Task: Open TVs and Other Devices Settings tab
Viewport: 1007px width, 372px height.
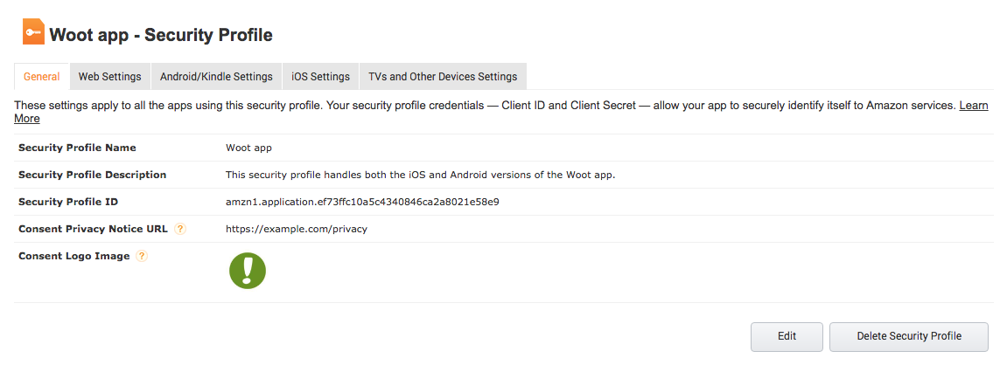Action: [x=443, y=77]
